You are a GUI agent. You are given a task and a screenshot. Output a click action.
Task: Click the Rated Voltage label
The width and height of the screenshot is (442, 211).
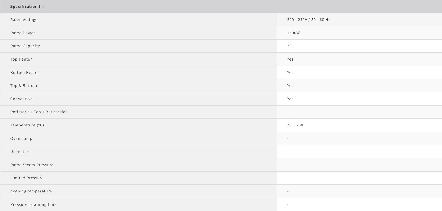point(24,20)
